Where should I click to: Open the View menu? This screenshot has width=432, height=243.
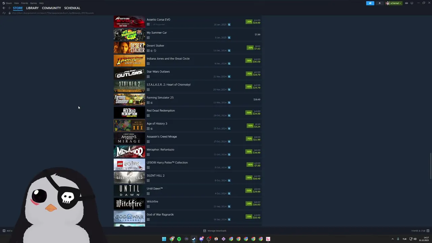point(16,3)
